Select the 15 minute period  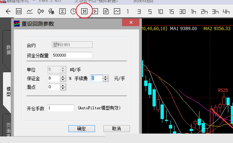[x=171, y=12]
